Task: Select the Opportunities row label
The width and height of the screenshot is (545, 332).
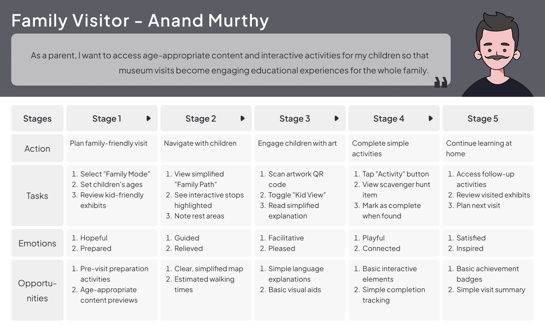Action: (37, 290)
